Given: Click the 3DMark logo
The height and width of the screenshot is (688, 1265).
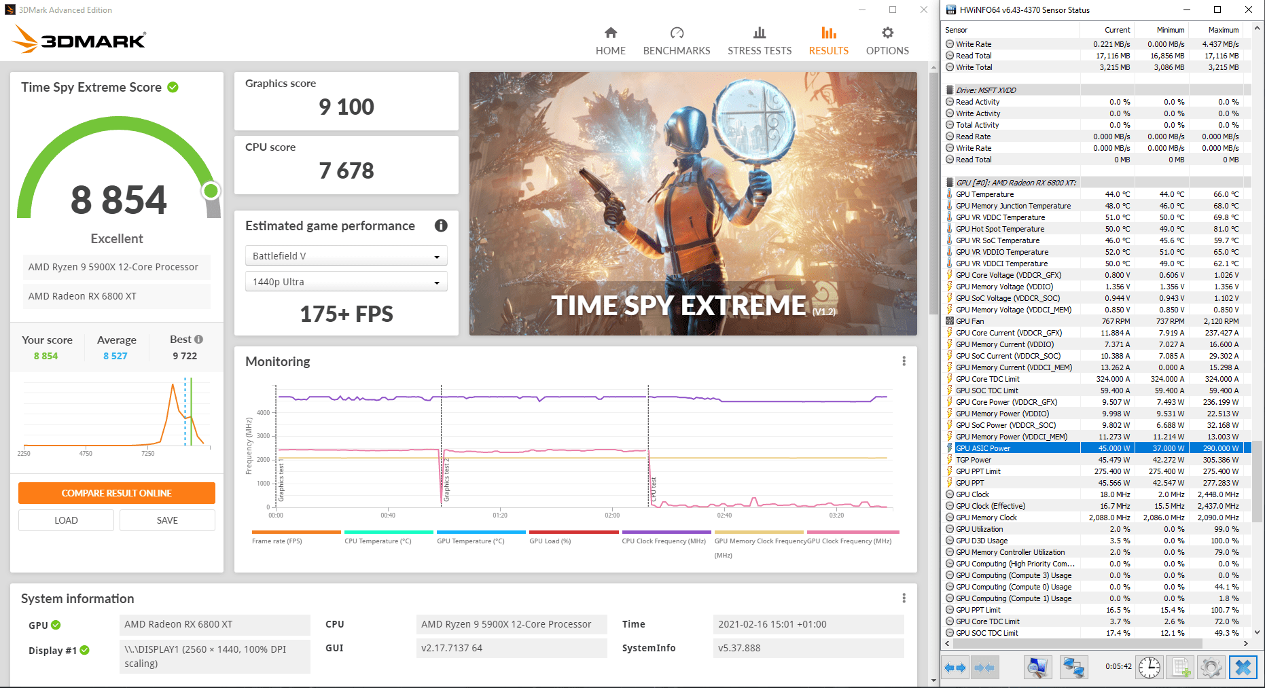Looking at the screenshot, I should coord(79,39).
